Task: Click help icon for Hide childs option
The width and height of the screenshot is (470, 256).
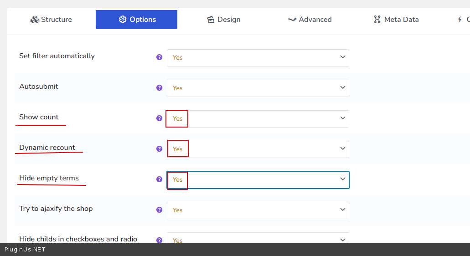Action: pos(159,240)
